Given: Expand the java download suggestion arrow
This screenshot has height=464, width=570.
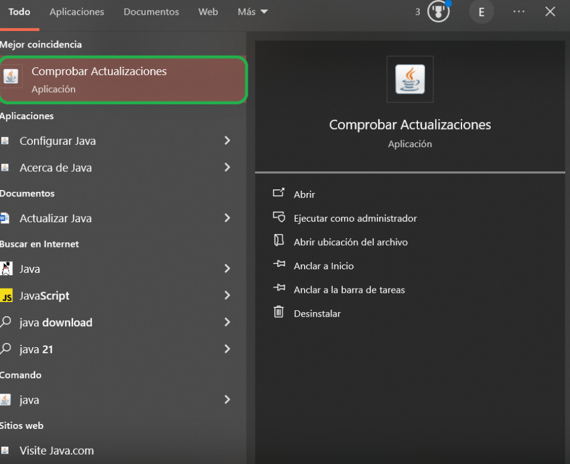Looking at the screenshot, I should click(227, 323).
